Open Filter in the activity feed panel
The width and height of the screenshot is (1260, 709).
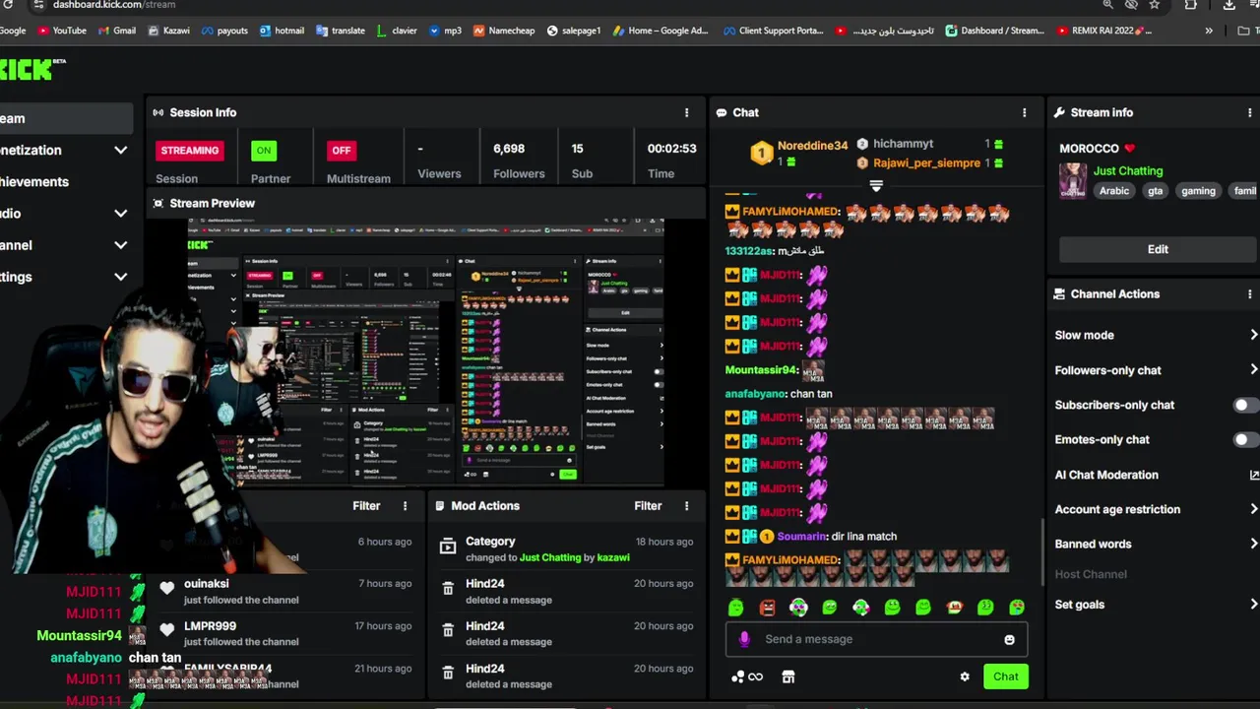click(366, 505)
